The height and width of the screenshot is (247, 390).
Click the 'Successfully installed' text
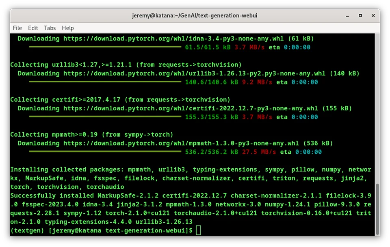(x=52, y=195)
